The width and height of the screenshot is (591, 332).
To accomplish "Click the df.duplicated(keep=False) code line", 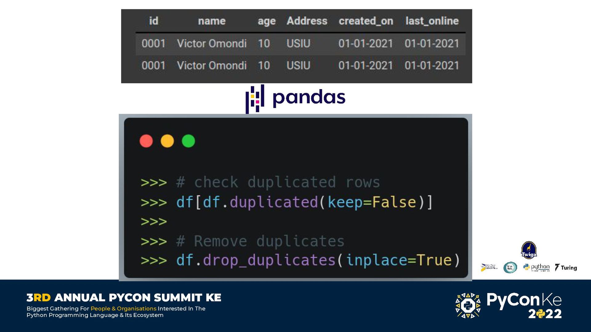I will pos(304,202).
